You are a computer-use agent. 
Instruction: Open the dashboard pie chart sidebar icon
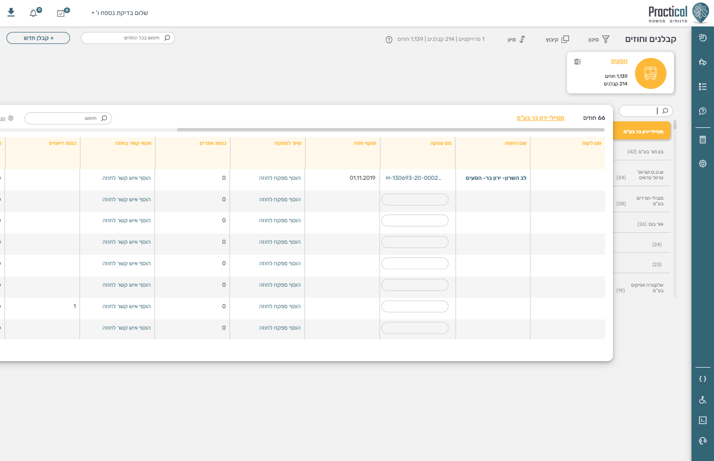click(x=702, y=37)
